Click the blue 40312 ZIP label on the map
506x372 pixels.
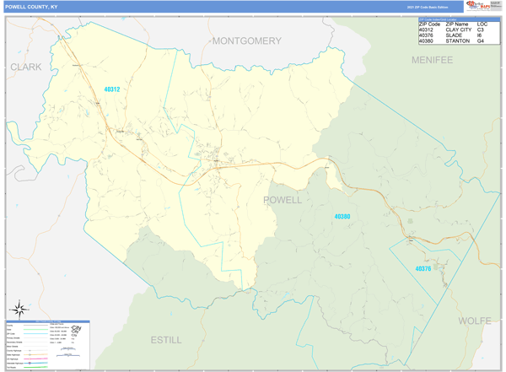point(112,89)
